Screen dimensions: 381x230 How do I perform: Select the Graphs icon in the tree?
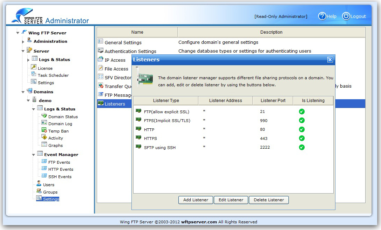pos(45,145)
